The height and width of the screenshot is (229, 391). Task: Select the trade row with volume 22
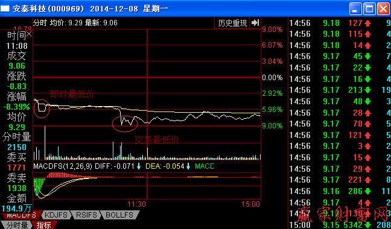click(x=340, y=67)
